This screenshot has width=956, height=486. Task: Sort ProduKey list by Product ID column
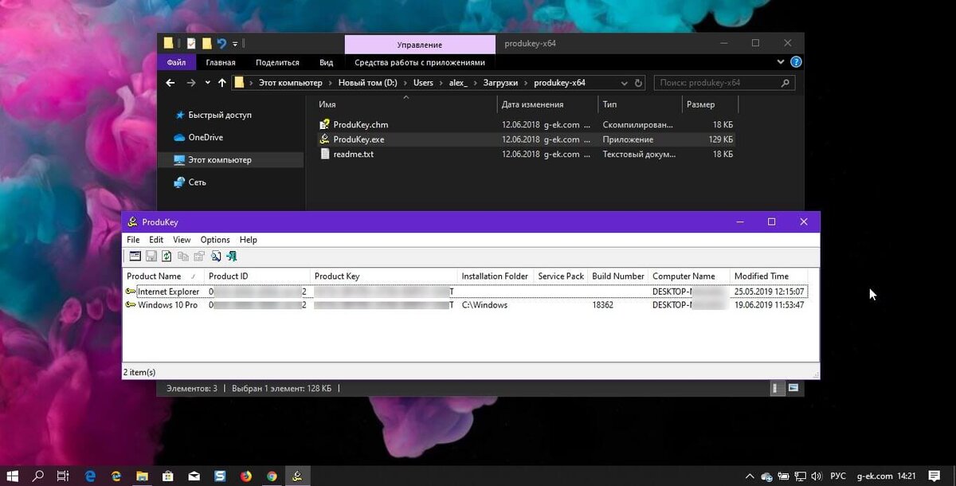point(257,276)
